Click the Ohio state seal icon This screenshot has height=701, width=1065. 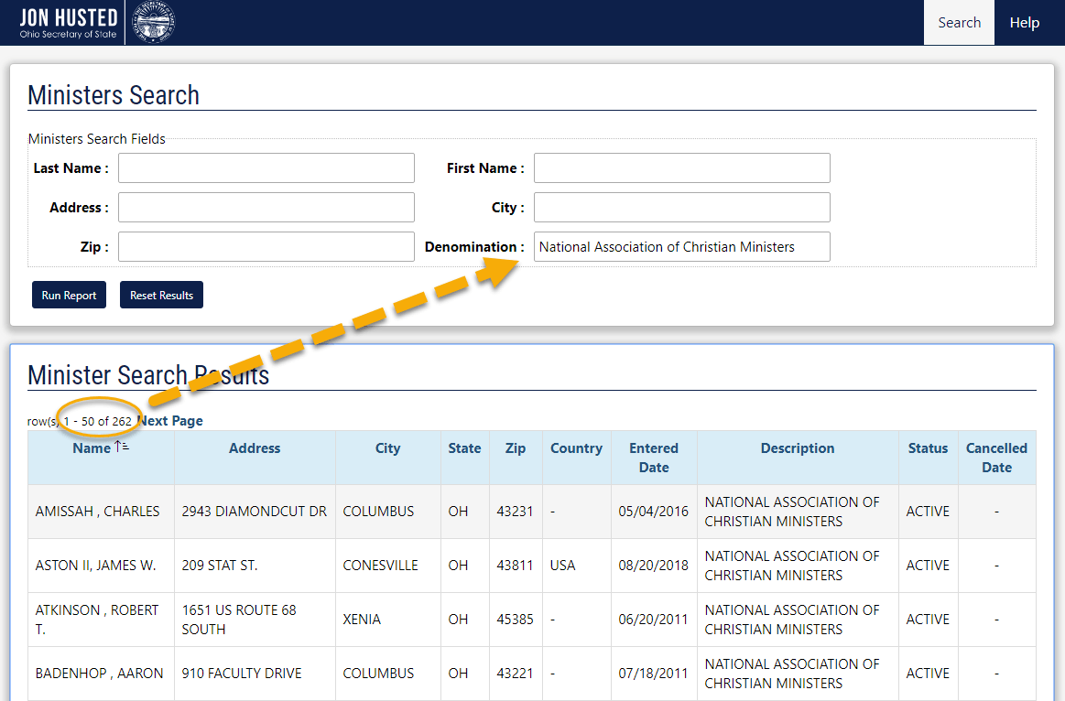(154, 23)
